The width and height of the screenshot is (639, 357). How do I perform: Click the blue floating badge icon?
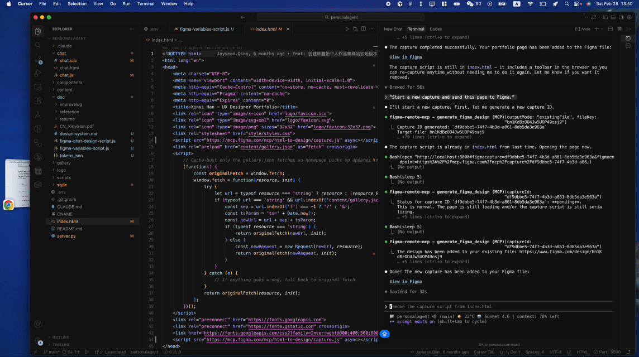[385, 334]
